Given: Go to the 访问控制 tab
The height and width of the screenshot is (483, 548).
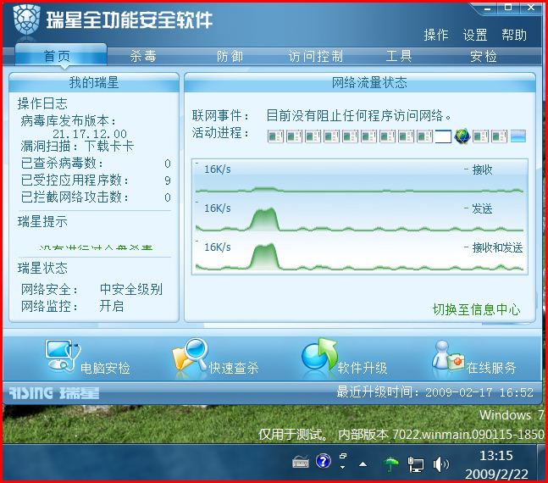Looking at the screenshot, I should 316,56.
